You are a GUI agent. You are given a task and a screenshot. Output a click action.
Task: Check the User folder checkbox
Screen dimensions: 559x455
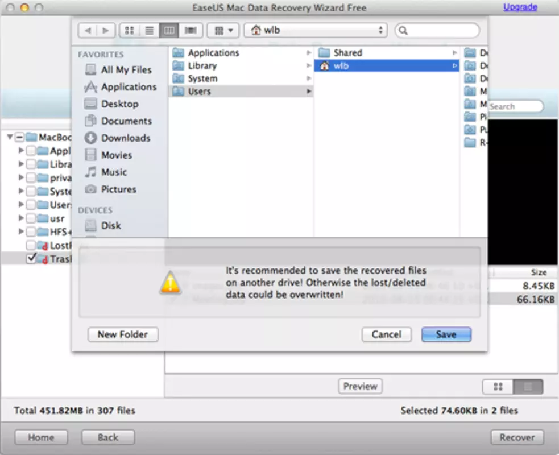coord(31,205)
